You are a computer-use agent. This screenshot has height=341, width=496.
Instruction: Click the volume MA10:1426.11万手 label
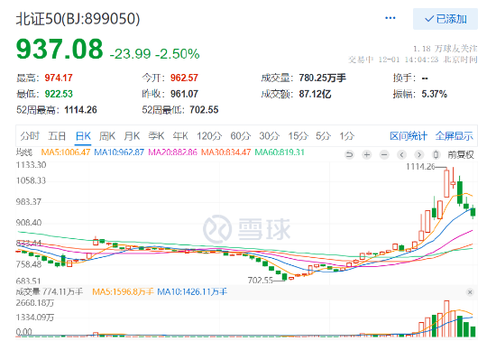(192, 291)
